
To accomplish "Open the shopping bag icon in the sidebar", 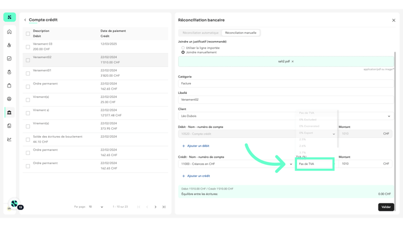I will coord(9,86).
